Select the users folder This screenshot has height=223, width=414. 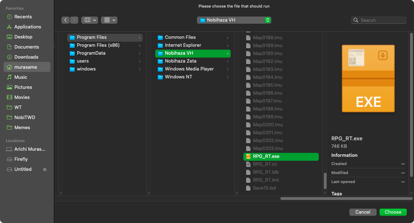(83, 61)
